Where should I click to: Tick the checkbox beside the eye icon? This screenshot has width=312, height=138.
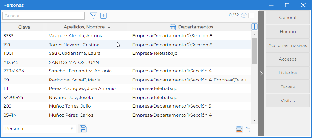pyautogui.click(x=251, y=16)
